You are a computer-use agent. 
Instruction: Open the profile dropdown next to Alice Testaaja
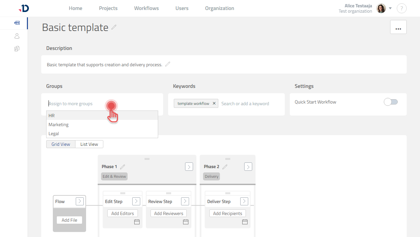390,8
